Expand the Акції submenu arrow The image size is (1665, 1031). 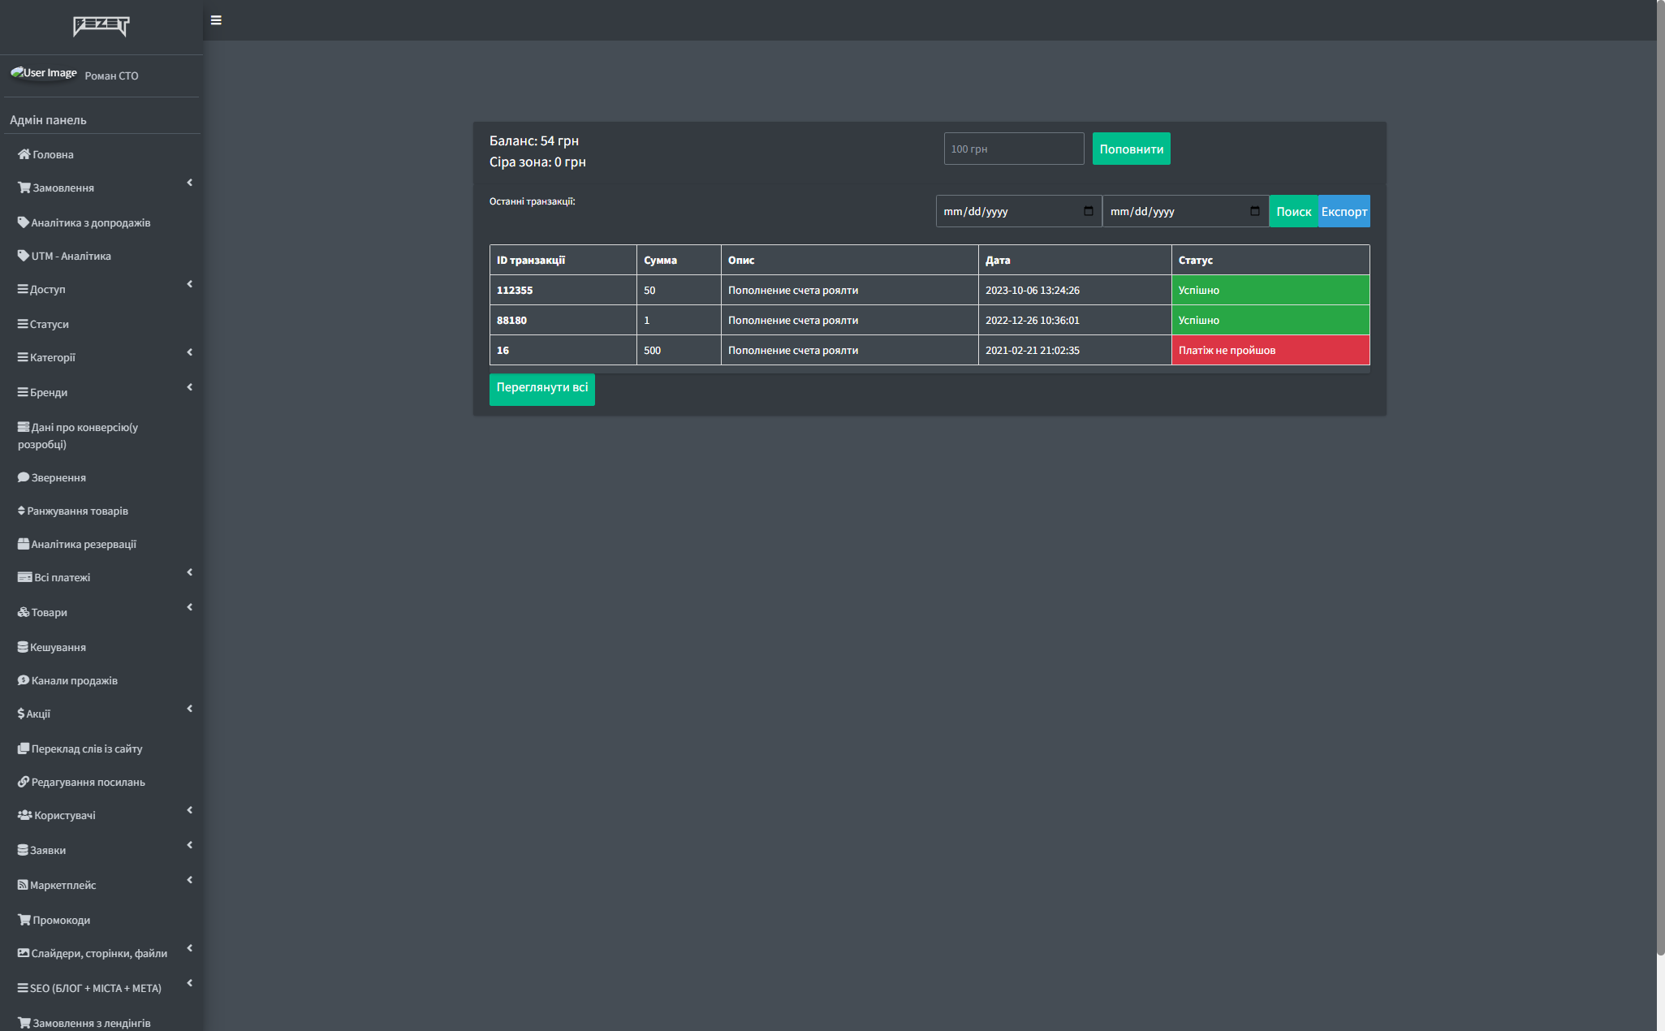[190, 709]
